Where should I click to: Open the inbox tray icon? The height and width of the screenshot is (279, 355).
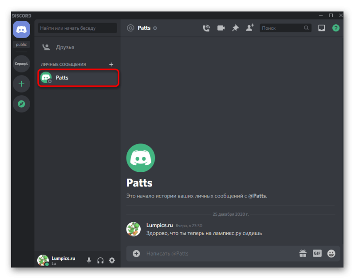[x=321, y=28]
